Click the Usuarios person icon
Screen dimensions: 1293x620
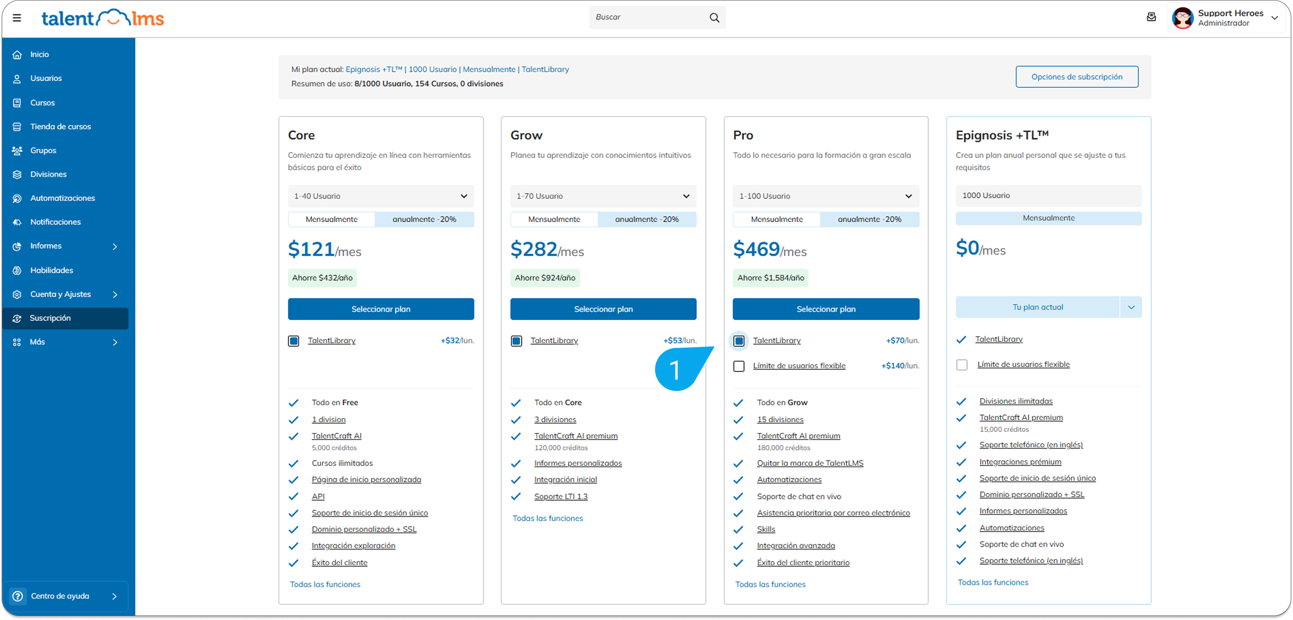pos(17,78)
